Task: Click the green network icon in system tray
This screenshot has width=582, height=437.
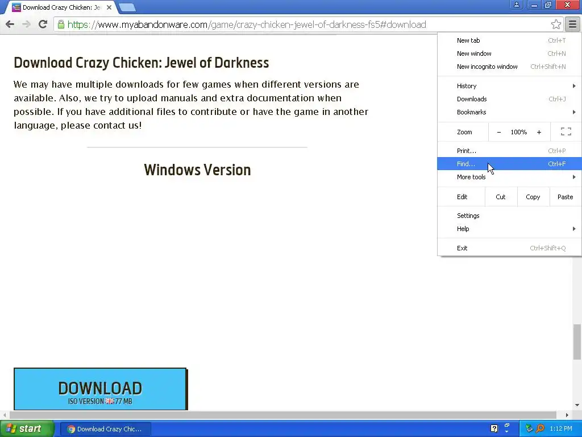Action: (x=529, y=428)
